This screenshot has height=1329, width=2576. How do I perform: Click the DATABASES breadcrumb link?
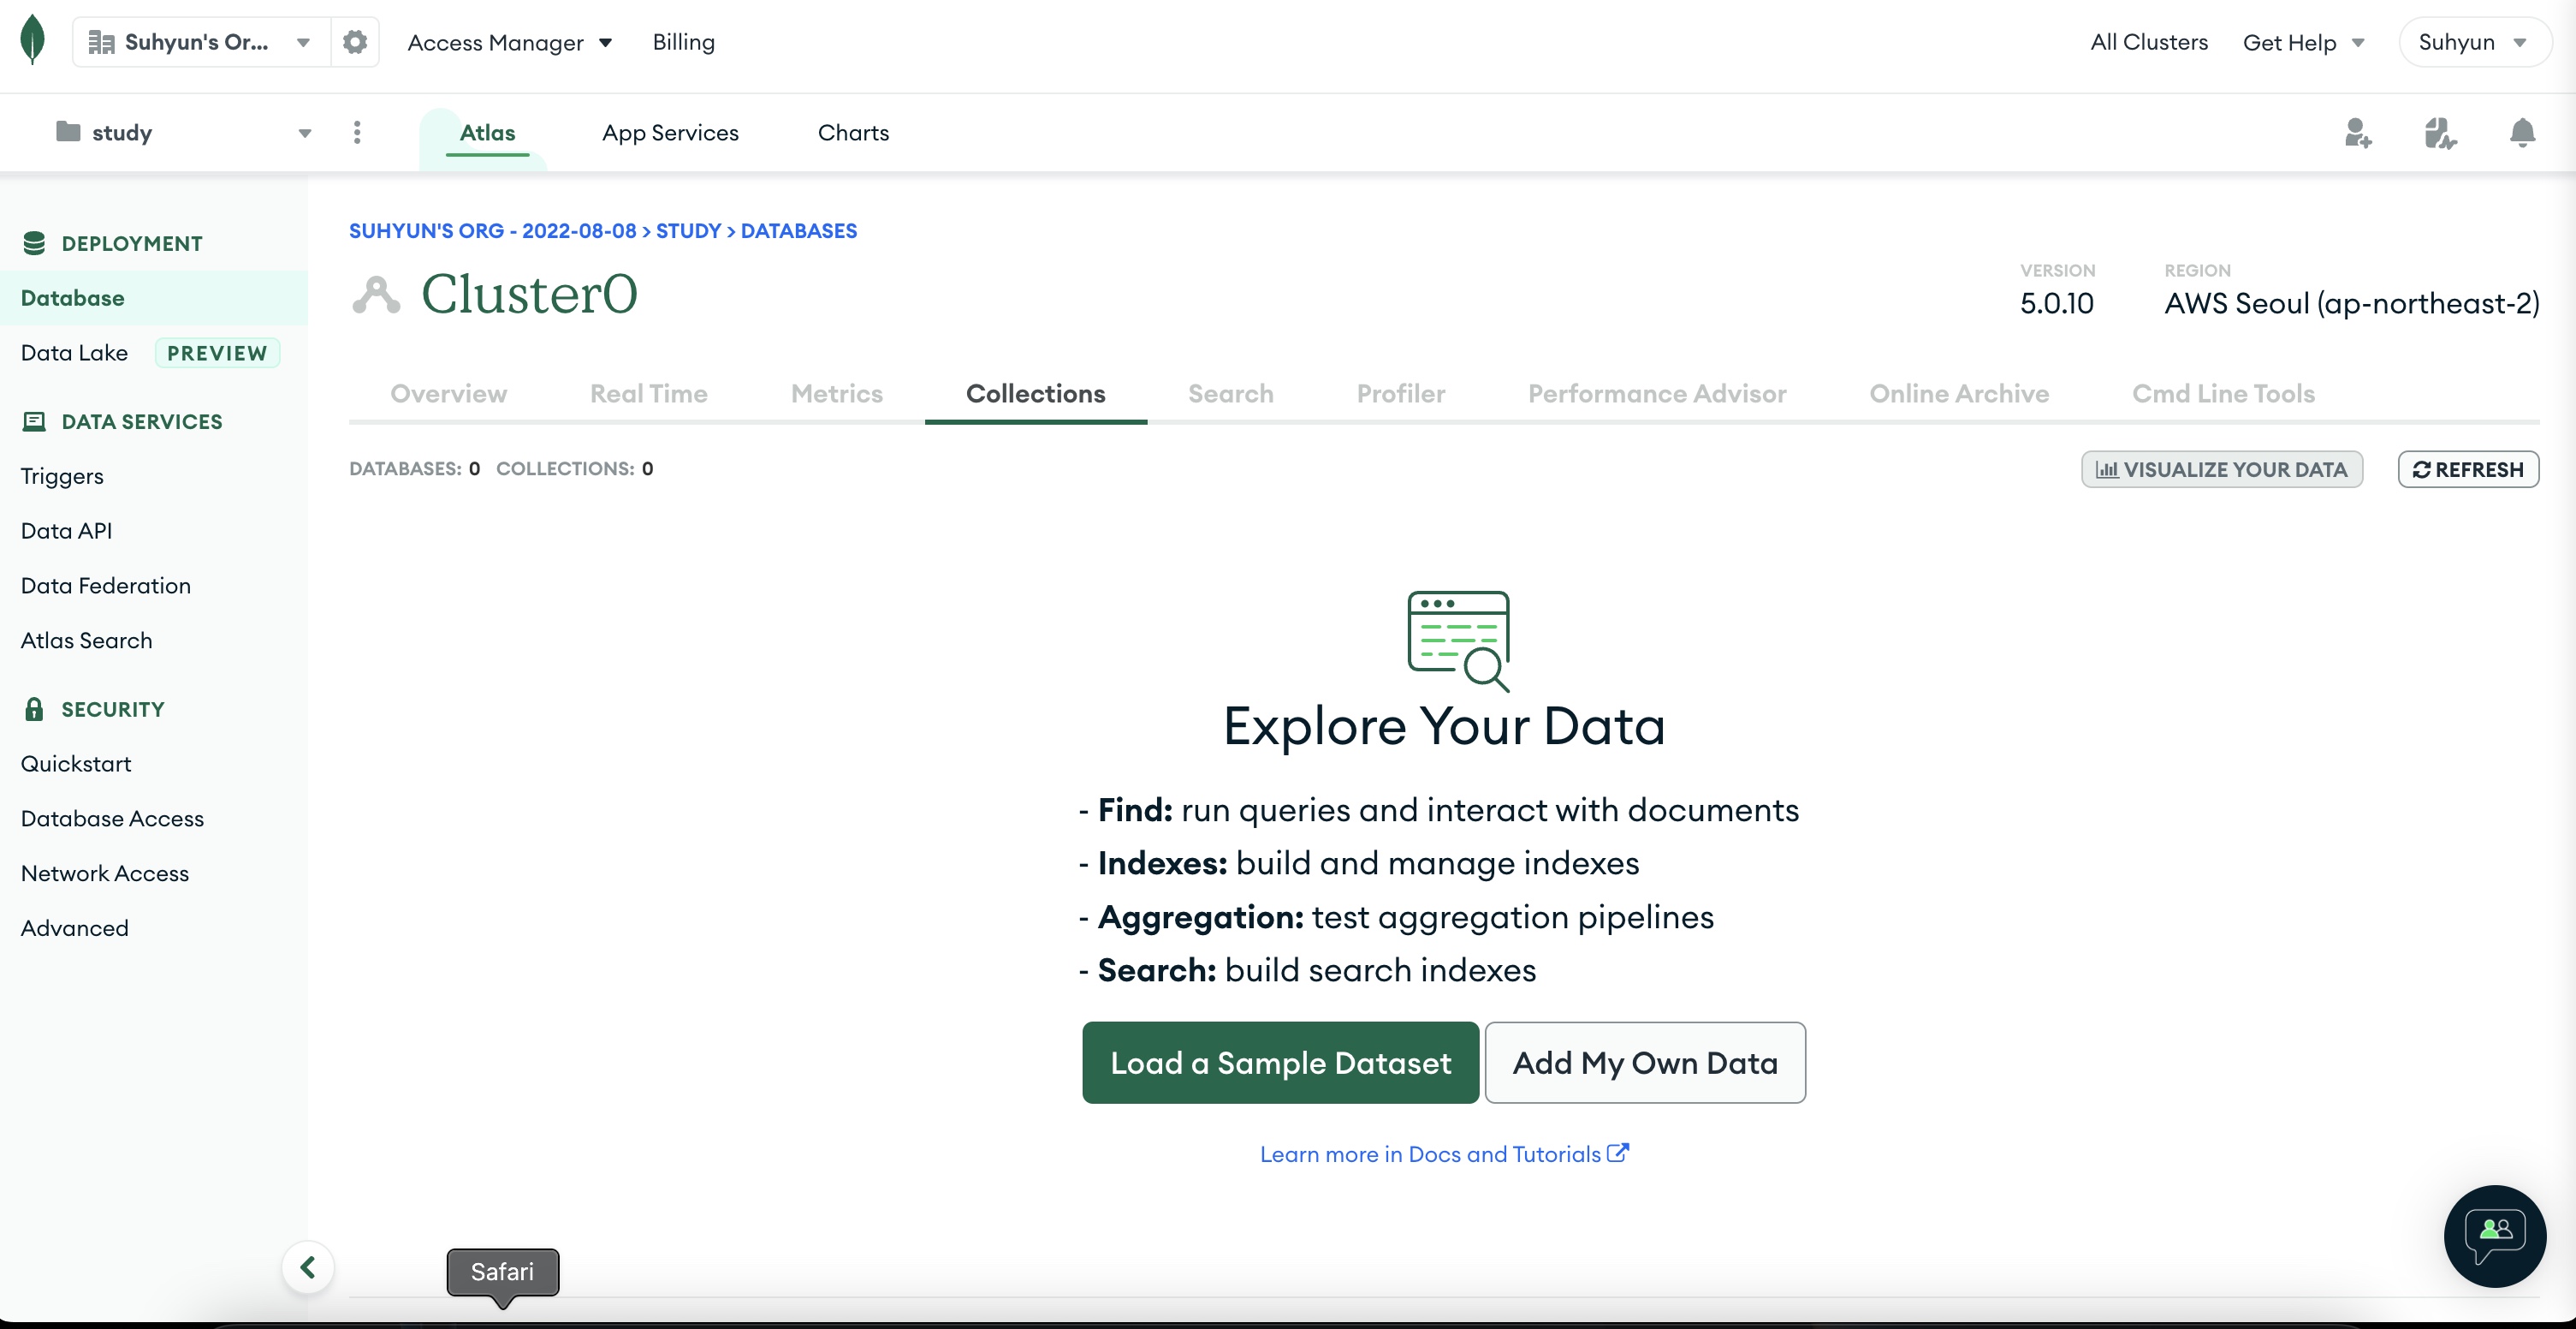coord(799,231)
